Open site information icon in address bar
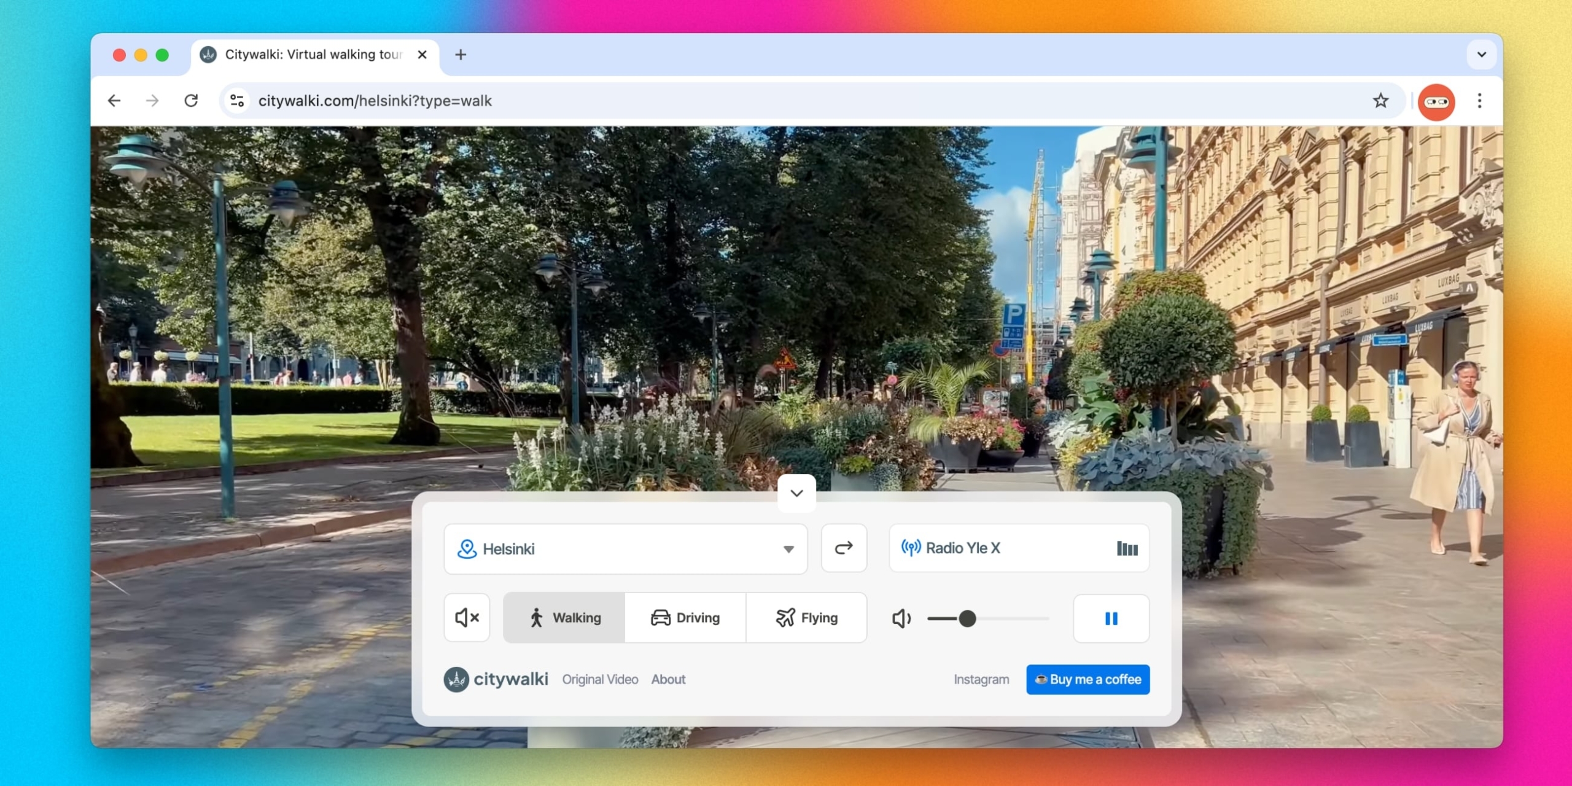Screen dimensions: 1572x786 click(x=238, y=101)
